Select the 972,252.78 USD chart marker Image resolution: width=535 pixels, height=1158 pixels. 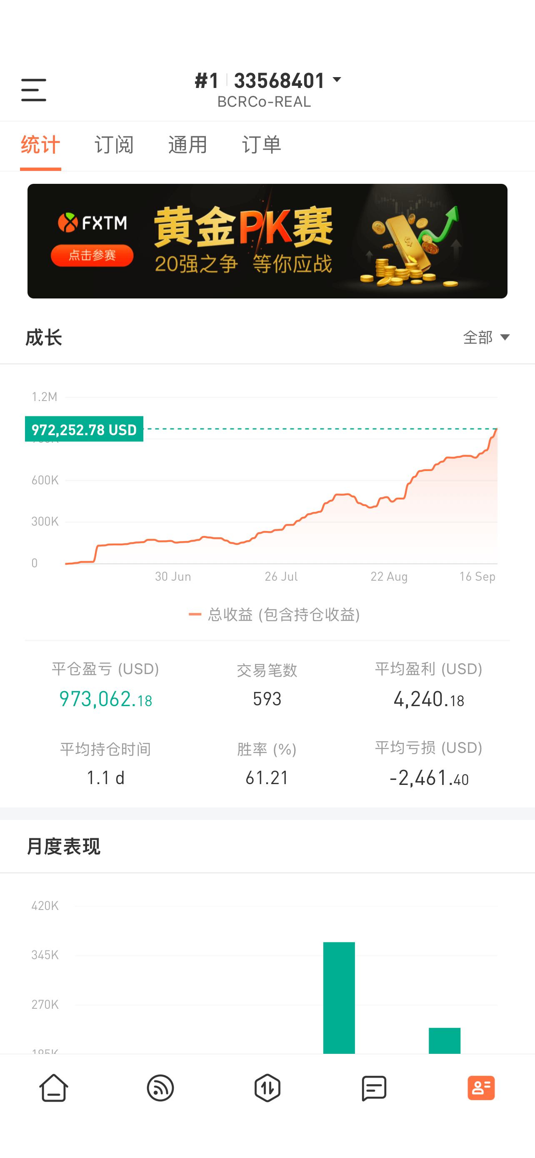[x=84, y=429]
